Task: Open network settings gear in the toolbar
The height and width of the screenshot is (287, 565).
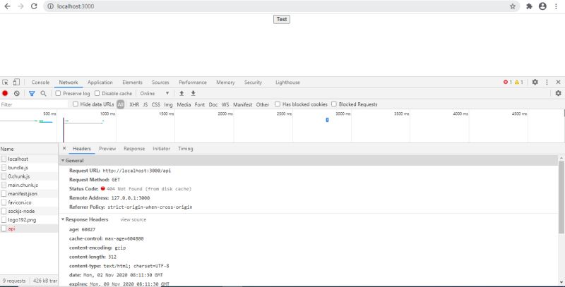Action: tap(558, 93)
